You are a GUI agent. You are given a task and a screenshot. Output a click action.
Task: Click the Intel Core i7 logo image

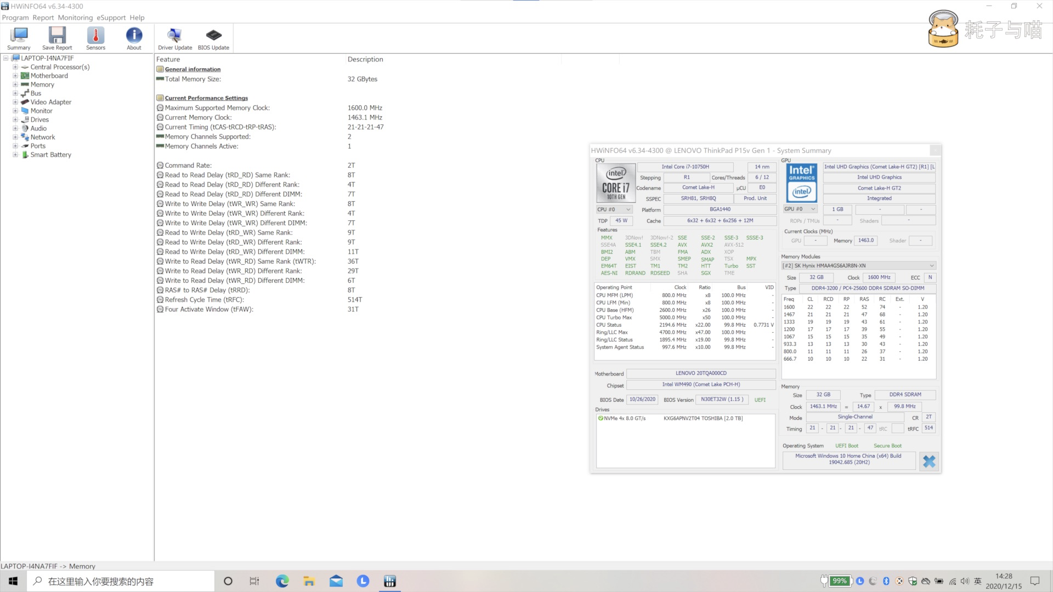point(615,183)
